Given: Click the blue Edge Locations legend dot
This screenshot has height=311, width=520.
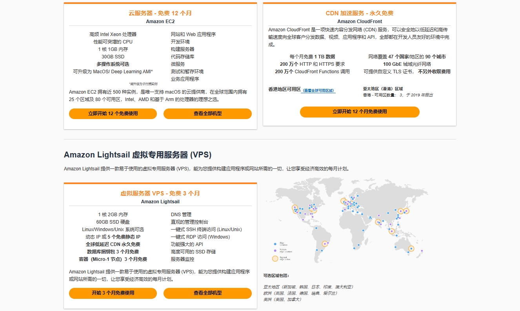Looking at the screenshot, I should 275,244.
